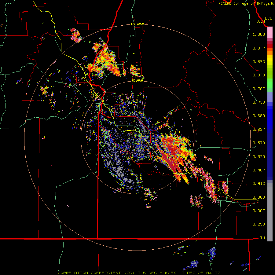Click the 0.520 legend value

point(259,157)
